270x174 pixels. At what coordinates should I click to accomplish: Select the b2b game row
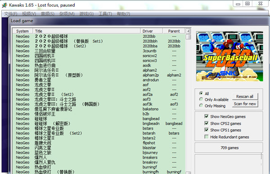pyautogui.click(x=99, y=114)
